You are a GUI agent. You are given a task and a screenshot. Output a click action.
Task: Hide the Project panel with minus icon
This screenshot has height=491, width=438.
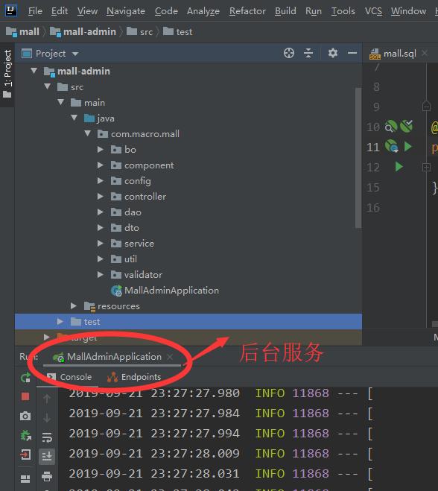pos(352,53)
